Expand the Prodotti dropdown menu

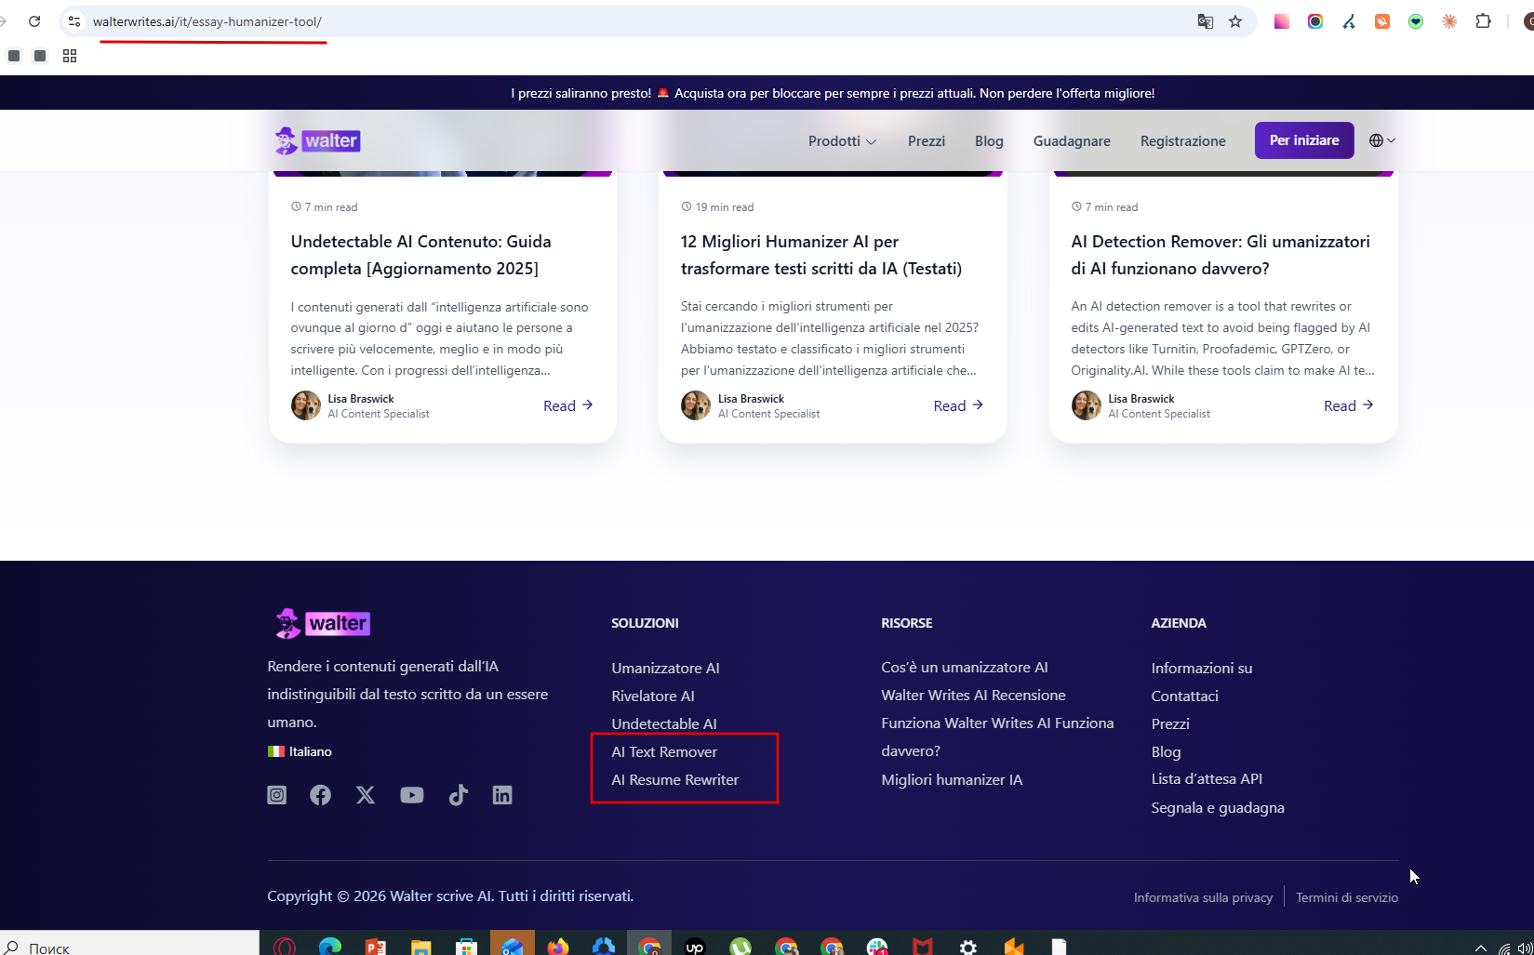coord(842,141)
